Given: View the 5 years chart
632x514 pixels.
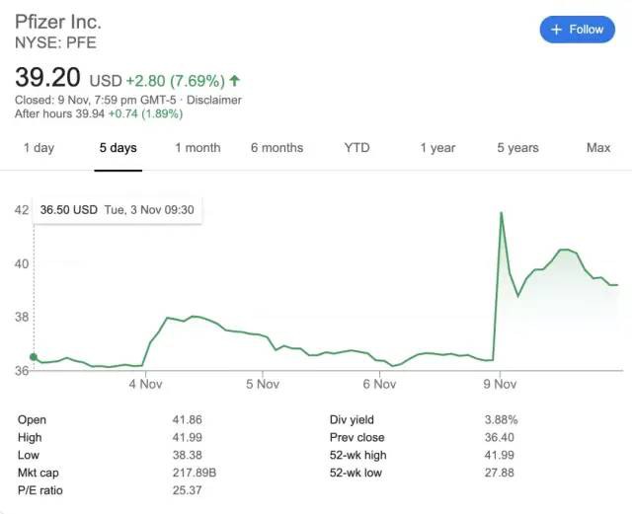Looking at the screenshot, I should 517,148.
